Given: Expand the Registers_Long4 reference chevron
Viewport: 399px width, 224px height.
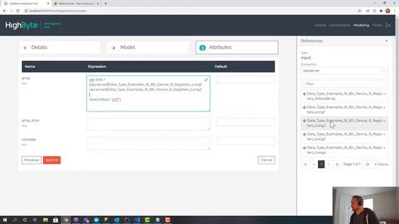Looking at the screenshot, I should click(384, 148).
